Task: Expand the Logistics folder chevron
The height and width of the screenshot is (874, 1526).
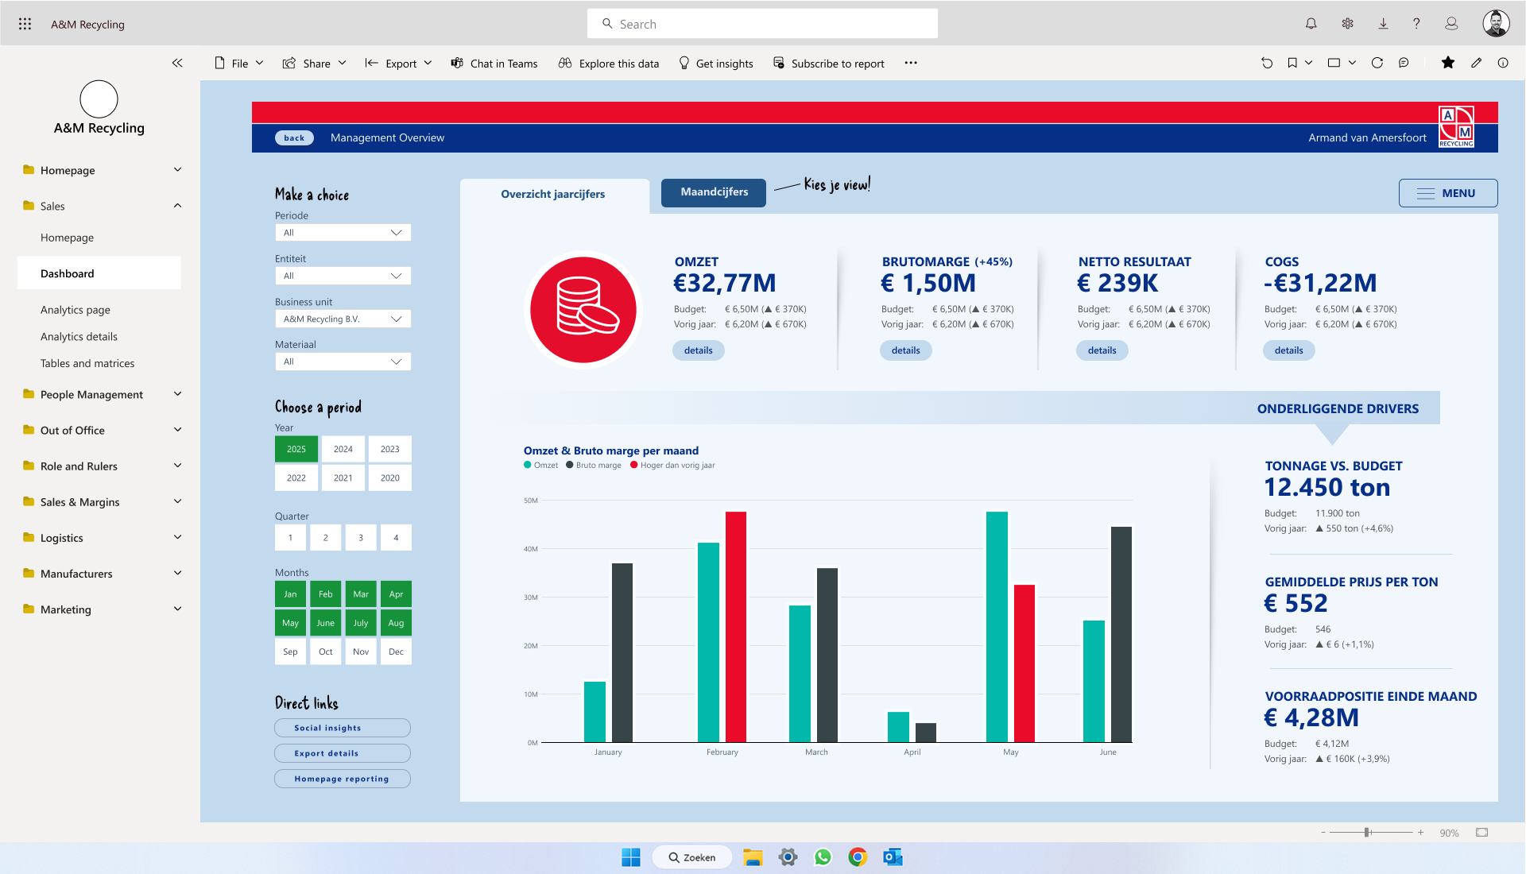Action: pyautogui.click(x=178, y=537)
